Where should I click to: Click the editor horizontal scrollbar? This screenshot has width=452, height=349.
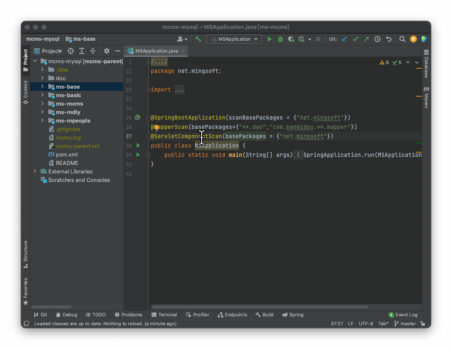260,307
